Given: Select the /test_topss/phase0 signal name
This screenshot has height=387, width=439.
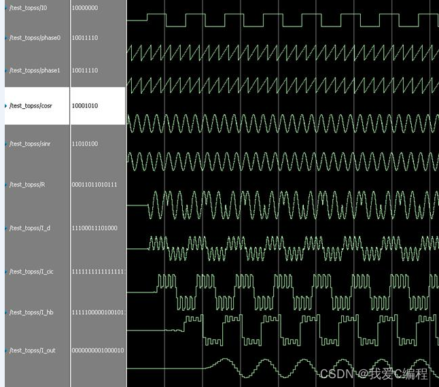Looking at the screenshot, I should [x=35, y=38].
